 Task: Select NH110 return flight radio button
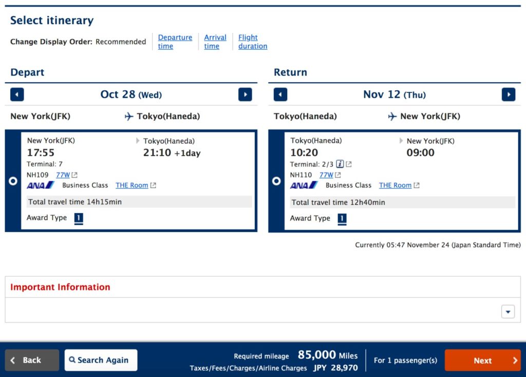point(276,181)
